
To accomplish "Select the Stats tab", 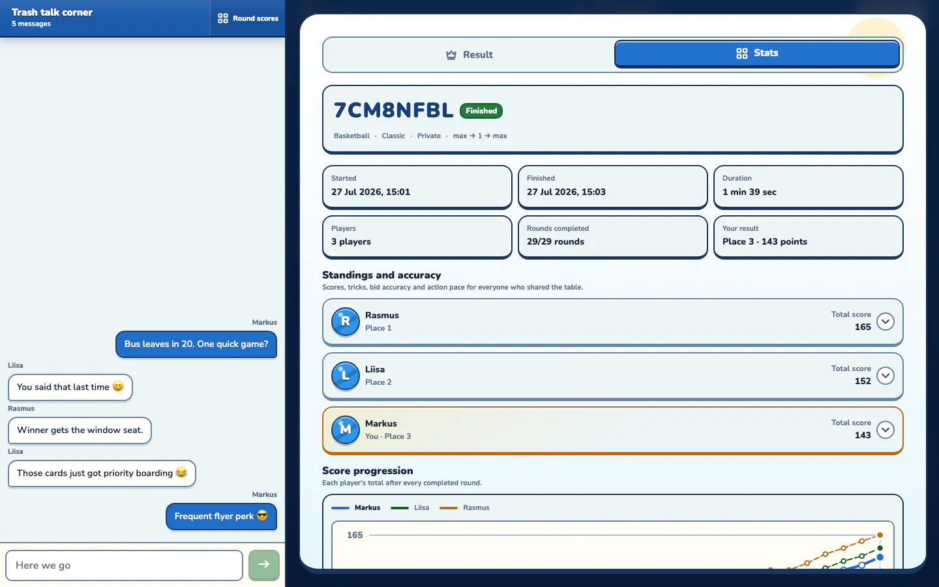I will pos(757,53).
